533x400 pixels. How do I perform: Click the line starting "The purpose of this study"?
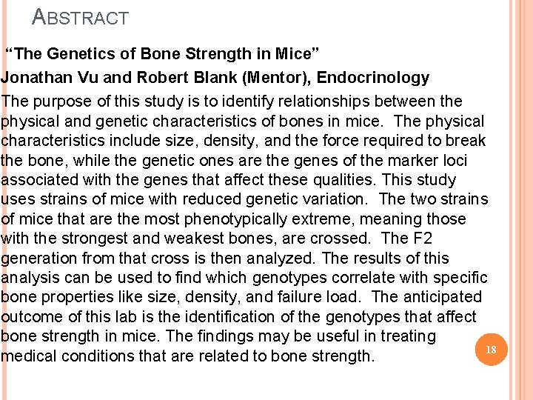231,101
